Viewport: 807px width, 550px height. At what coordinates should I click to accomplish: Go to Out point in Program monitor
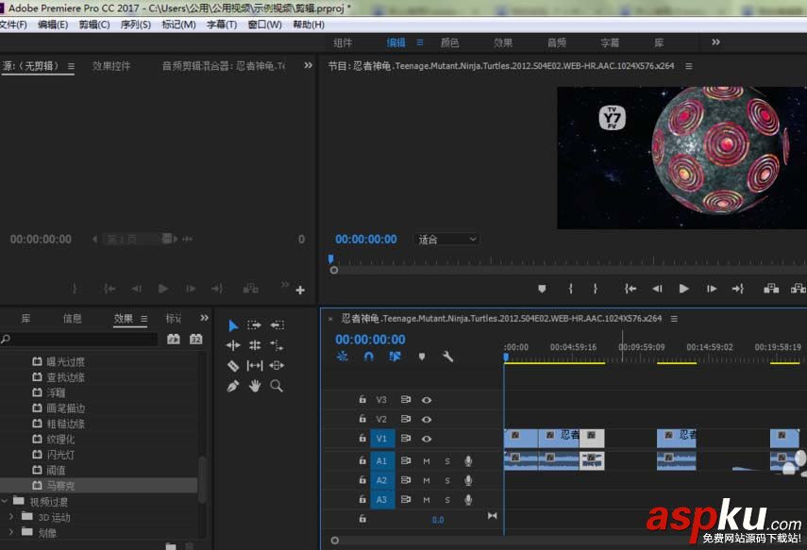737,289
